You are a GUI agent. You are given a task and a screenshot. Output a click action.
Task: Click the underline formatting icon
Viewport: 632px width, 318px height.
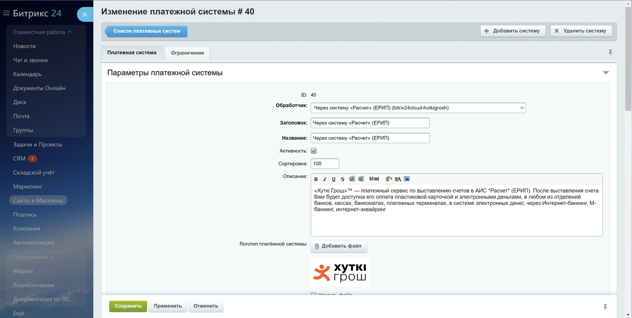(334, 179)
